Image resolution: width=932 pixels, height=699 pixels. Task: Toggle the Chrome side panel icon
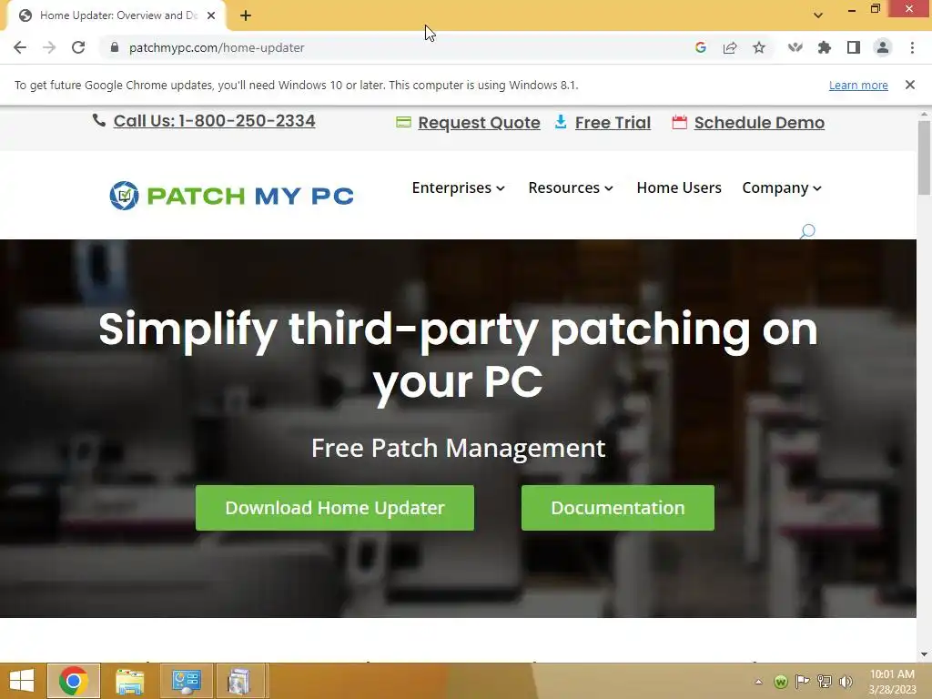(x=854, y=47)
